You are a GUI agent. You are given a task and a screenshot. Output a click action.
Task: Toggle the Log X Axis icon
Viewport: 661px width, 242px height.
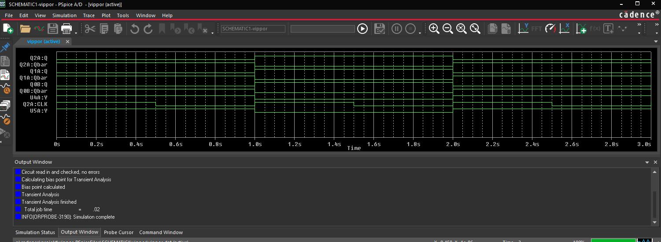click(x=564, y=29)
